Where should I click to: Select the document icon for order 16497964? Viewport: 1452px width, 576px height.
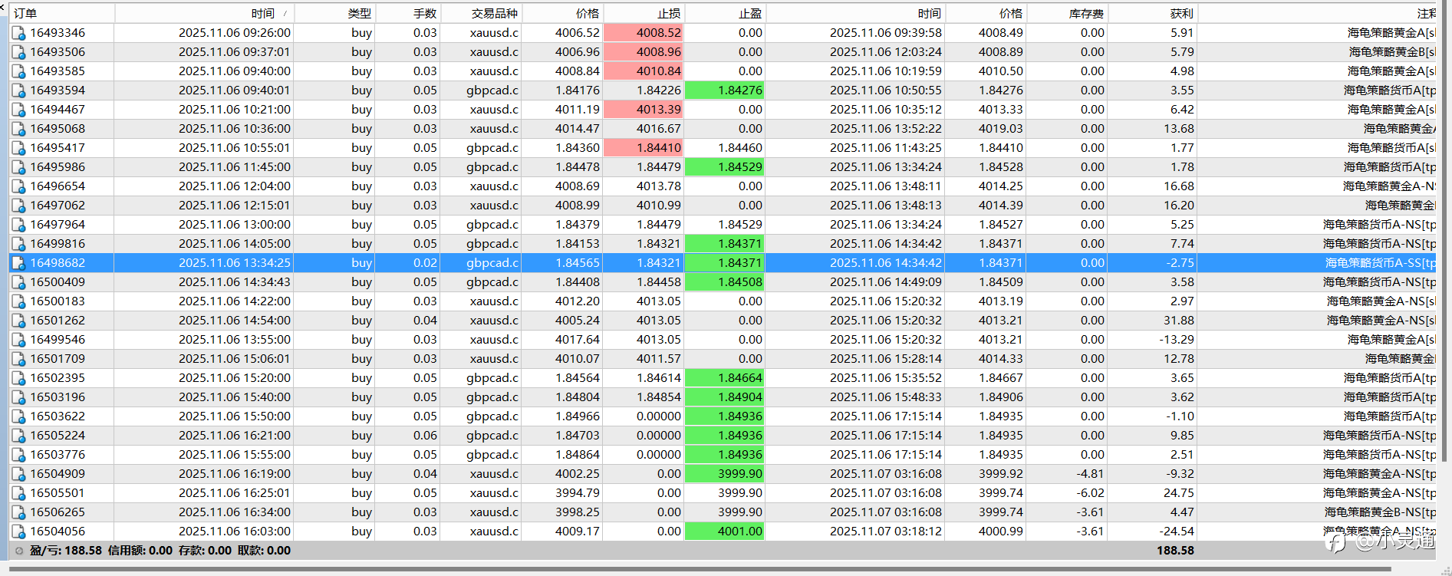[18, 225]
